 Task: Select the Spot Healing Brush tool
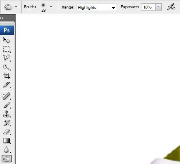pyautogui.click(x=6, y=96)
